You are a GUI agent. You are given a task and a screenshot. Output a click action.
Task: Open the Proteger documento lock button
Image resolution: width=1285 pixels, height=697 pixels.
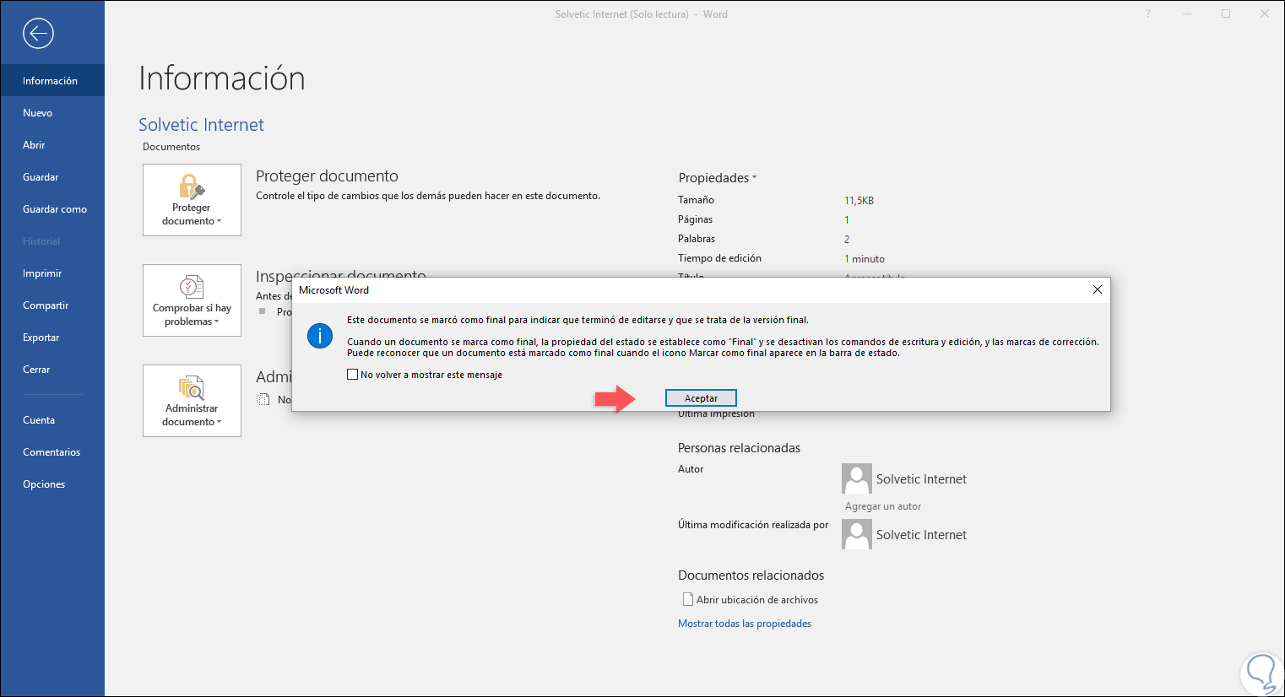coord(192,200)
